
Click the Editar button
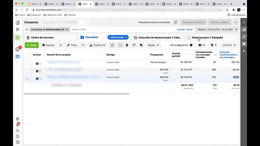pyautogui.click(x=72, y=45)
